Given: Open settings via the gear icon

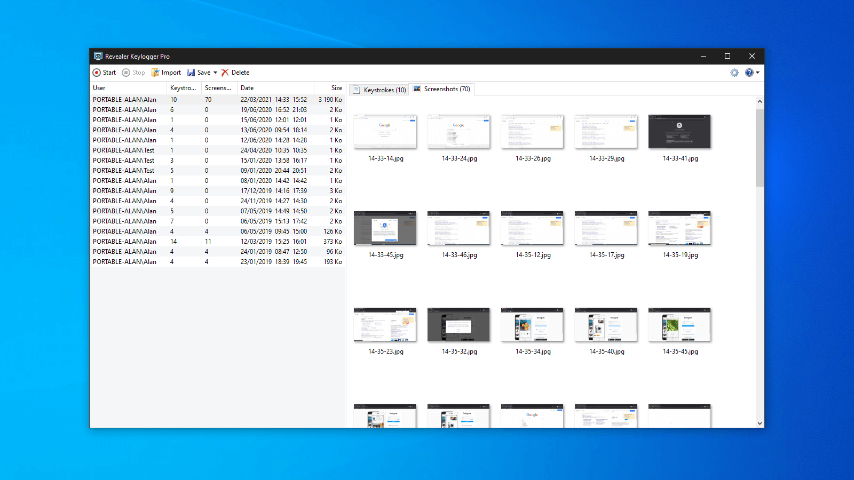Looking at the screenshot, I should 734,73.
